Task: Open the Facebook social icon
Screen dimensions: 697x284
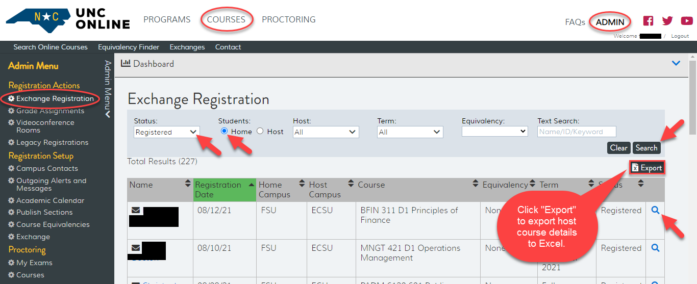Action: (x=648, y=21)
